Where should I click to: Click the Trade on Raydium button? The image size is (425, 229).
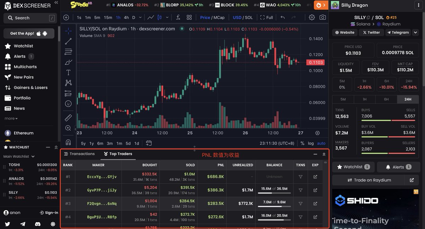click(369, 180)
